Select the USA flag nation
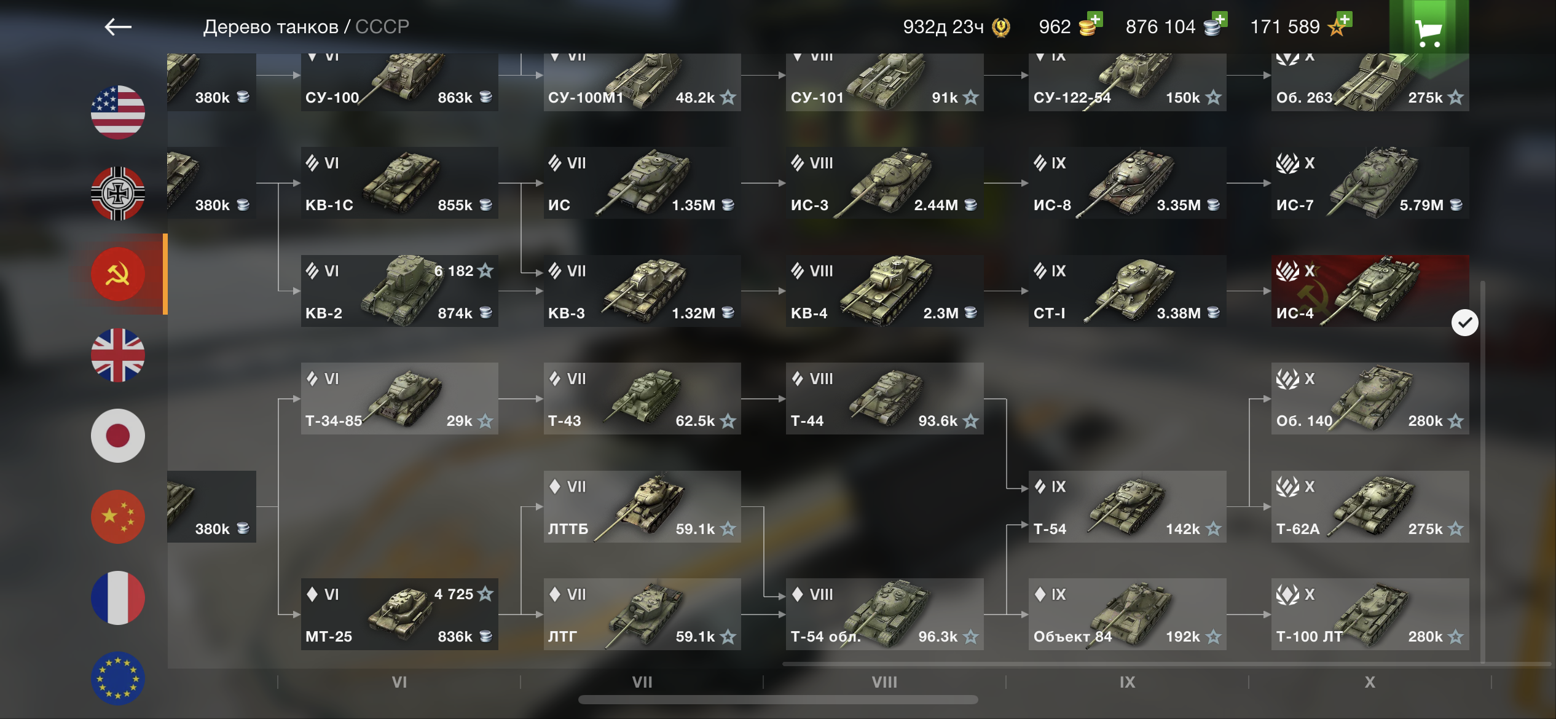The height and width of the screenshot is (719, 1556). [x=118, y=112]
